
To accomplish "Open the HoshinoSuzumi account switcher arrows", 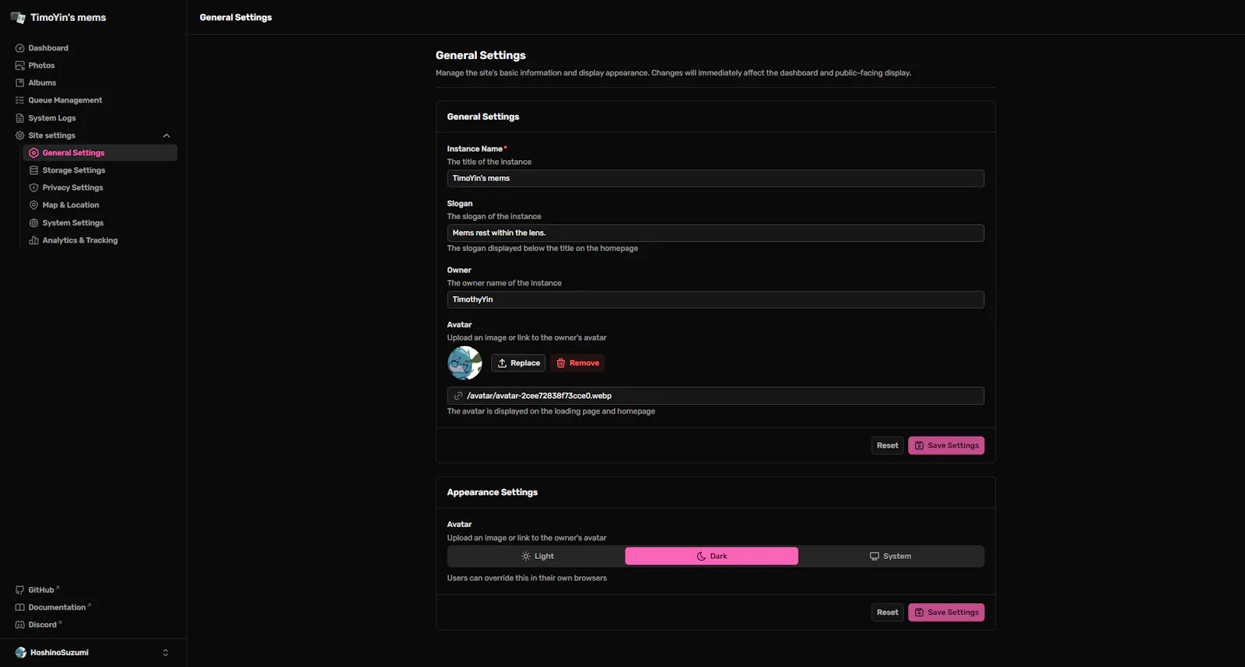I will point(165,653).
